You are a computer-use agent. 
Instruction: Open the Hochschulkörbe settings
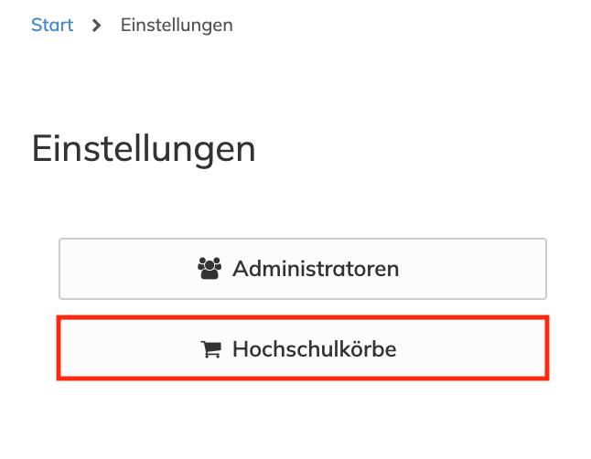[x=303, y=348]
